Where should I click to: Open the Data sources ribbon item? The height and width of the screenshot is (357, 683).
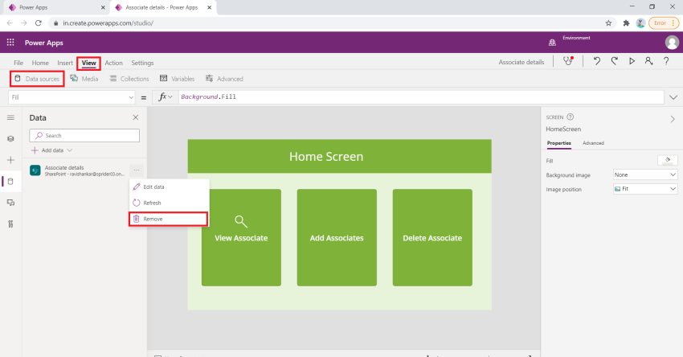coord(37,79)
